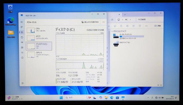183x105 pixels.
Task: Expand the chevron before PC in address bar
Action: pos(123,20)
